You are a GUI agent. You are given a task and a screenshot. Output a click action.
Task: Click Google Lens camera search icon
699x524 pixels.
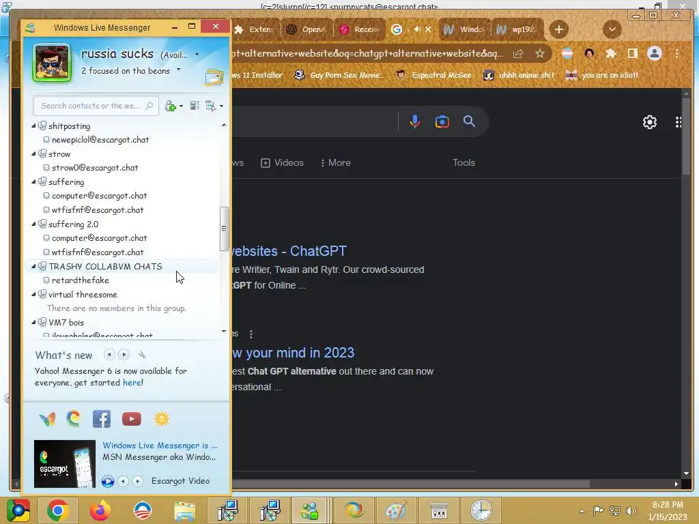point(442,121)
